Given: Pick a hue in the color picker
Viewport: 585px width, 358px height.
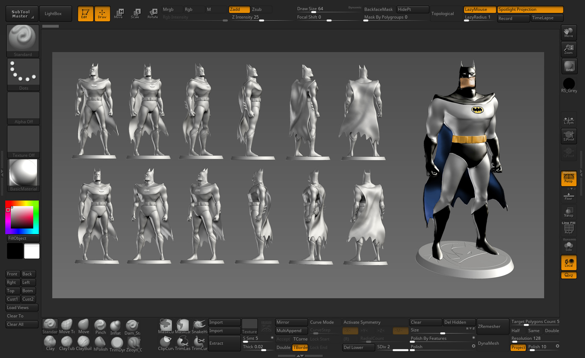Looking at the screenshot, I should (x=22, y=217).
